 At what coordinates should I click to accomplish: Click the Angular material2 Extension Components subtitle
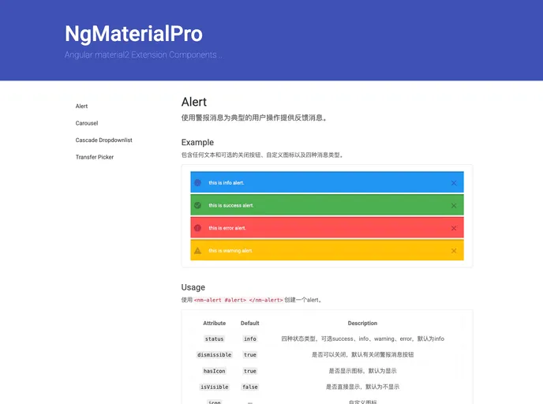[144, 54]
